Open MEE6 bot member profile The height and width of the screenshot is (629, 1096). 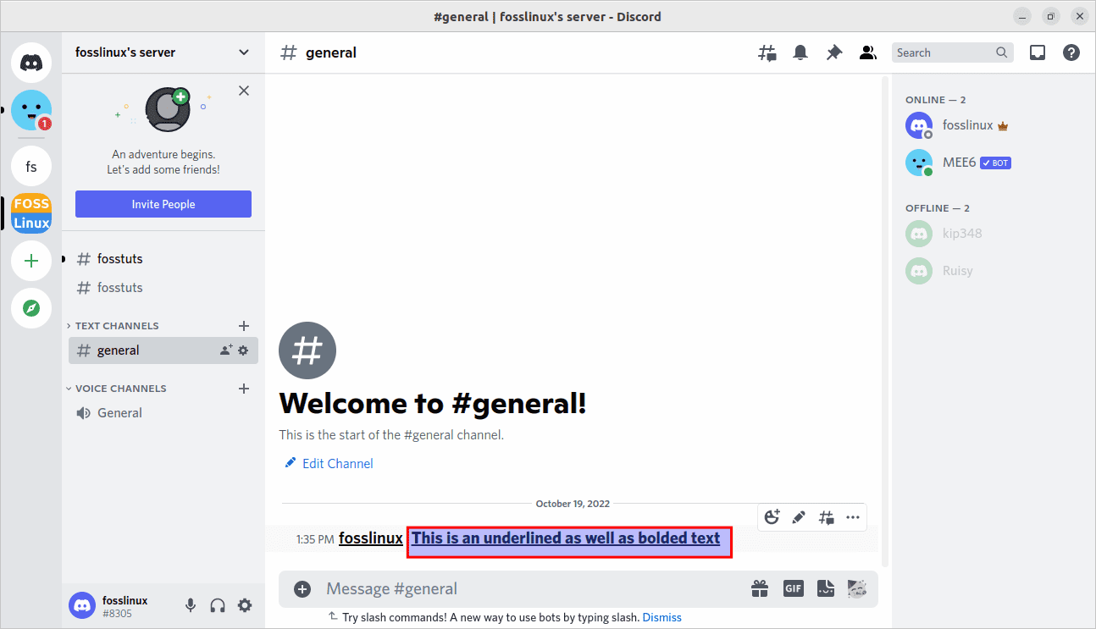993,163
